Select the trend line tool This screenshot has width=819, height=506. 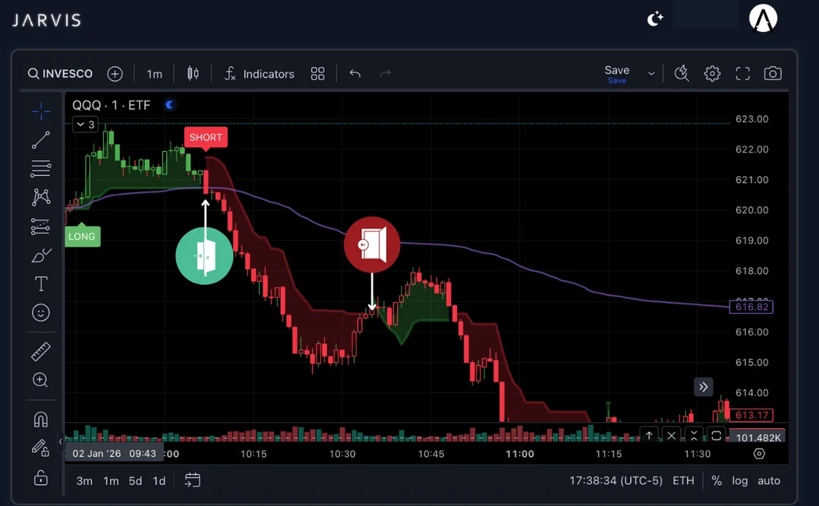(41, 139)
